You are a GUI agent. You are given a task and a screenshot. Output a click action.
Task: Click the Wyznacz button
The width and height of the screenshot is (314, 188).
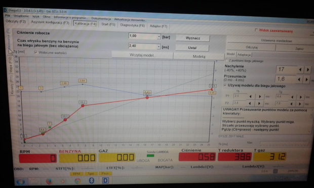pos(192,38)
